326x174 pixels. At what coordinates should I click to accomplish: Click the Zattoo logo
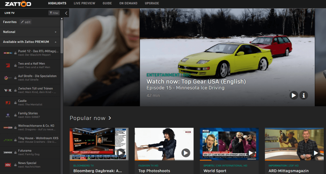18,4
